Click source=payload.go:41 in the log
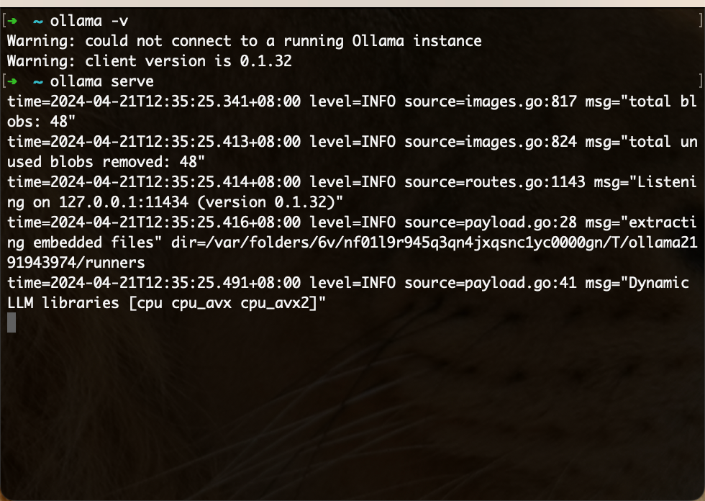This screenshot has height=501, width=705. click(491, 284)
